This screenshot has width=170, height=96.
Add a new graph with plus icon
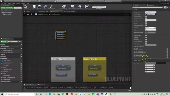click(21, 44)
